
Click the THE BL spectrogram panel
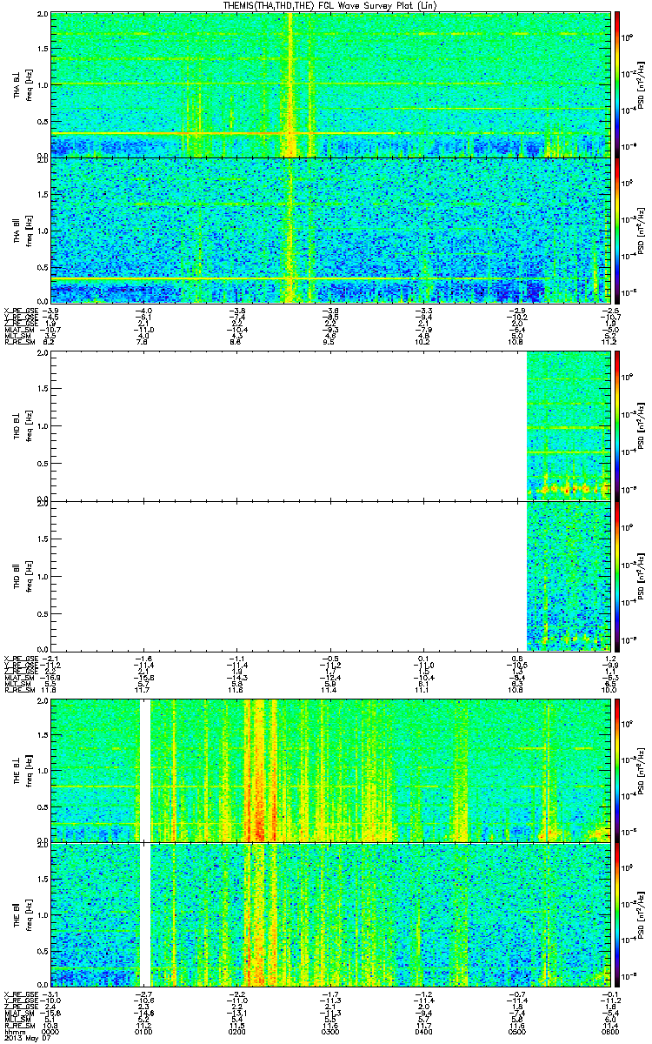331,770
